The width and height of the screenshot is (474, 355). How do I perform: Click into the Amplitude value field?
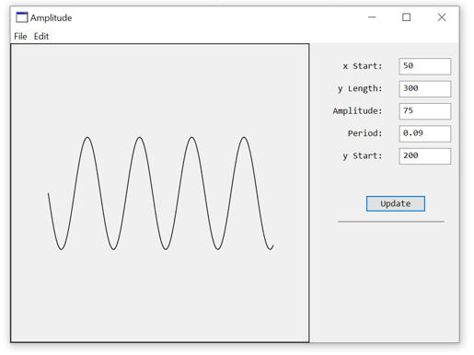[424, 111]
